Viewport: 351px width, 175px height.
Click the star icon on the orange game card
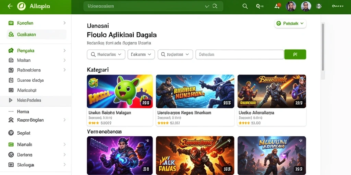tap(229, 140)
